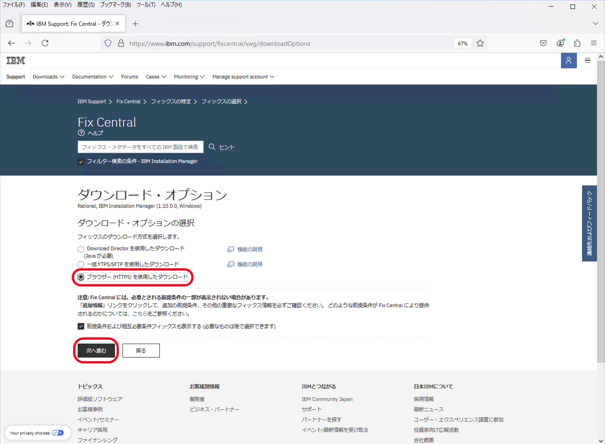
Task: Open the Forums link
Action: coord(129,77)
